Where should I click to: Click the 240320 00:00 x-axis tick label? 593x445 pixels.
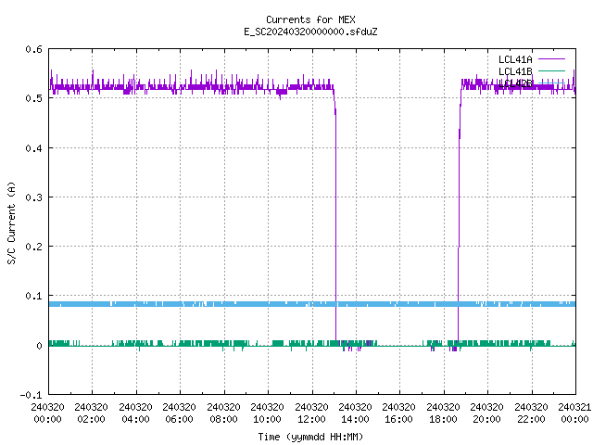coord(47,413)
